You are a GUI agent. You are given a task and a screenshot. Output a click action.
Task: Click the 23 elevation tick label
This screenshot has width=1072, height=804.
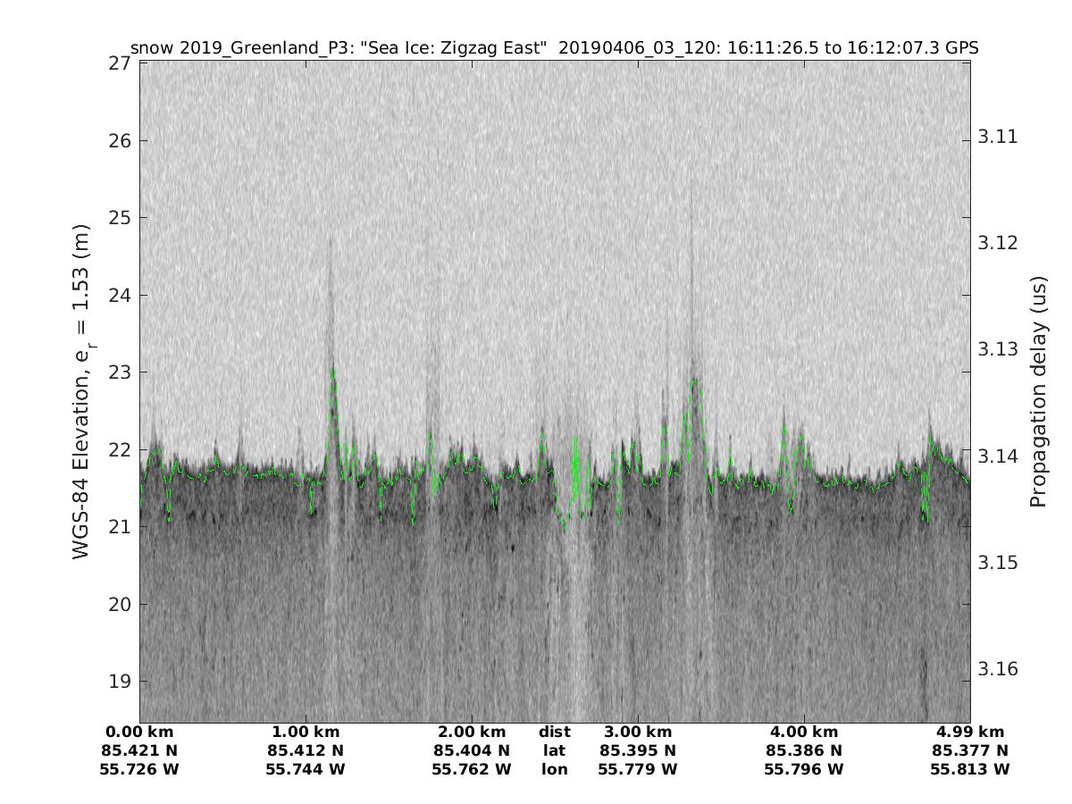point(121,373)
